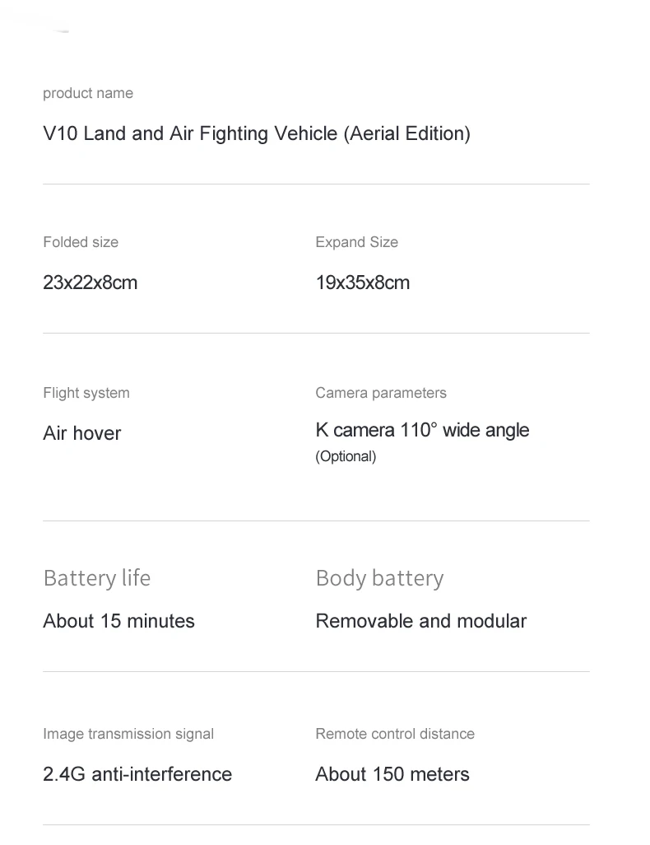This screenshot has width=650, height=845.
Task: Click the "Camera parameters" label
Action: click(x=381, y=393)
